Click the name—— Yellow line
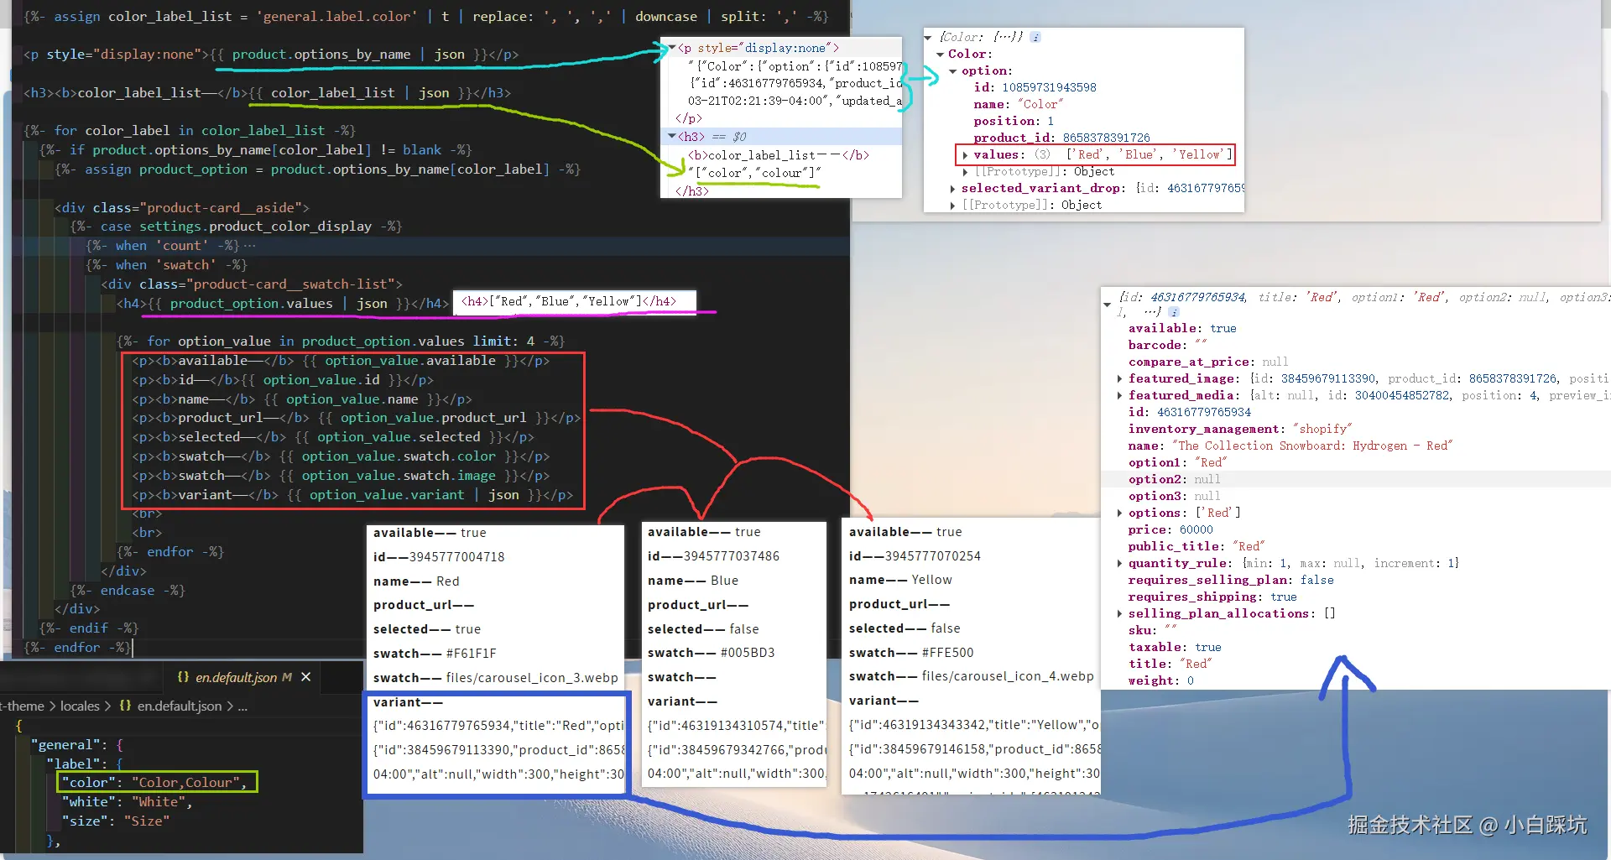 pos(900,580)
